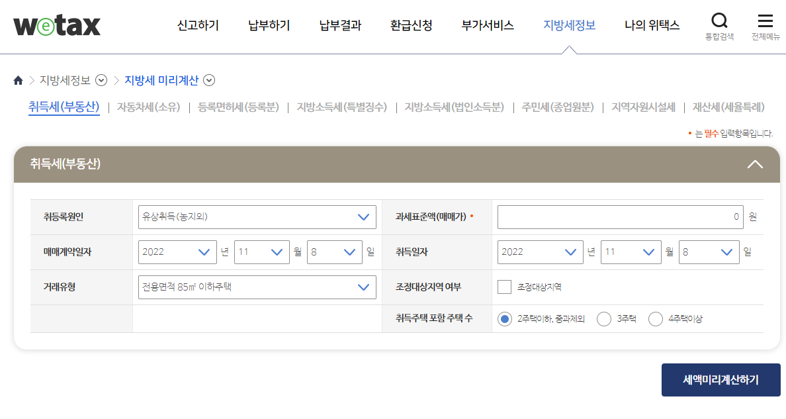Open the 거래유형 dropdown
The width and height of the screenshot is (786, 419).
coord(257,287)
